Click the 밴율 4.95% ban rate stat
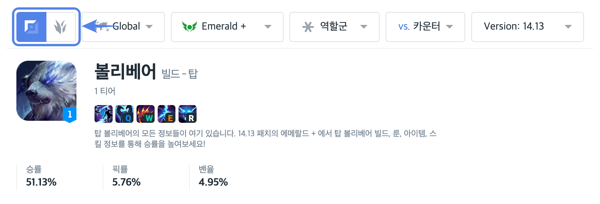600x204 pixels. coord(213,176)
